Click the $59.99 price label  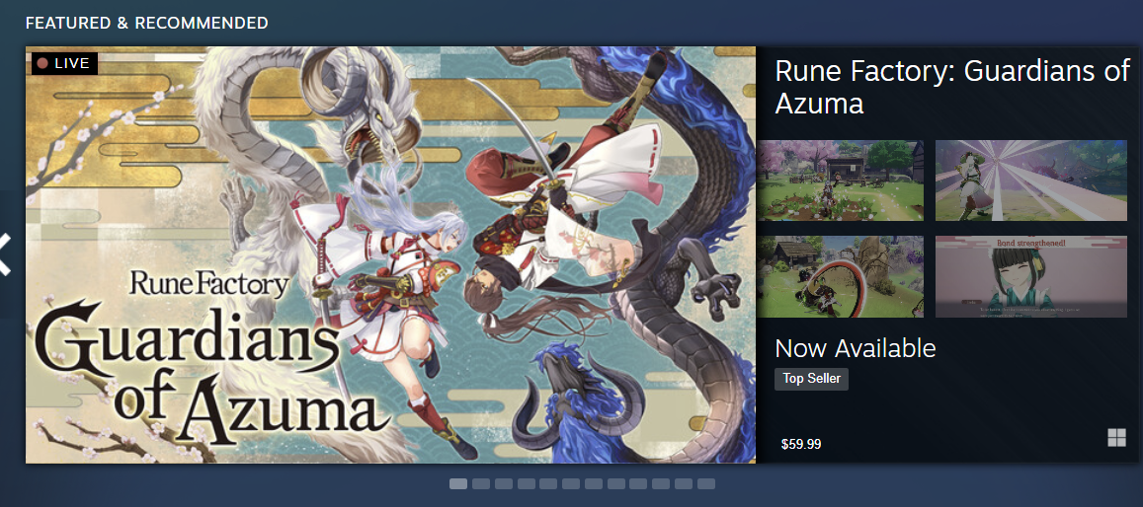pyautogui.click(x=801, y=444)
